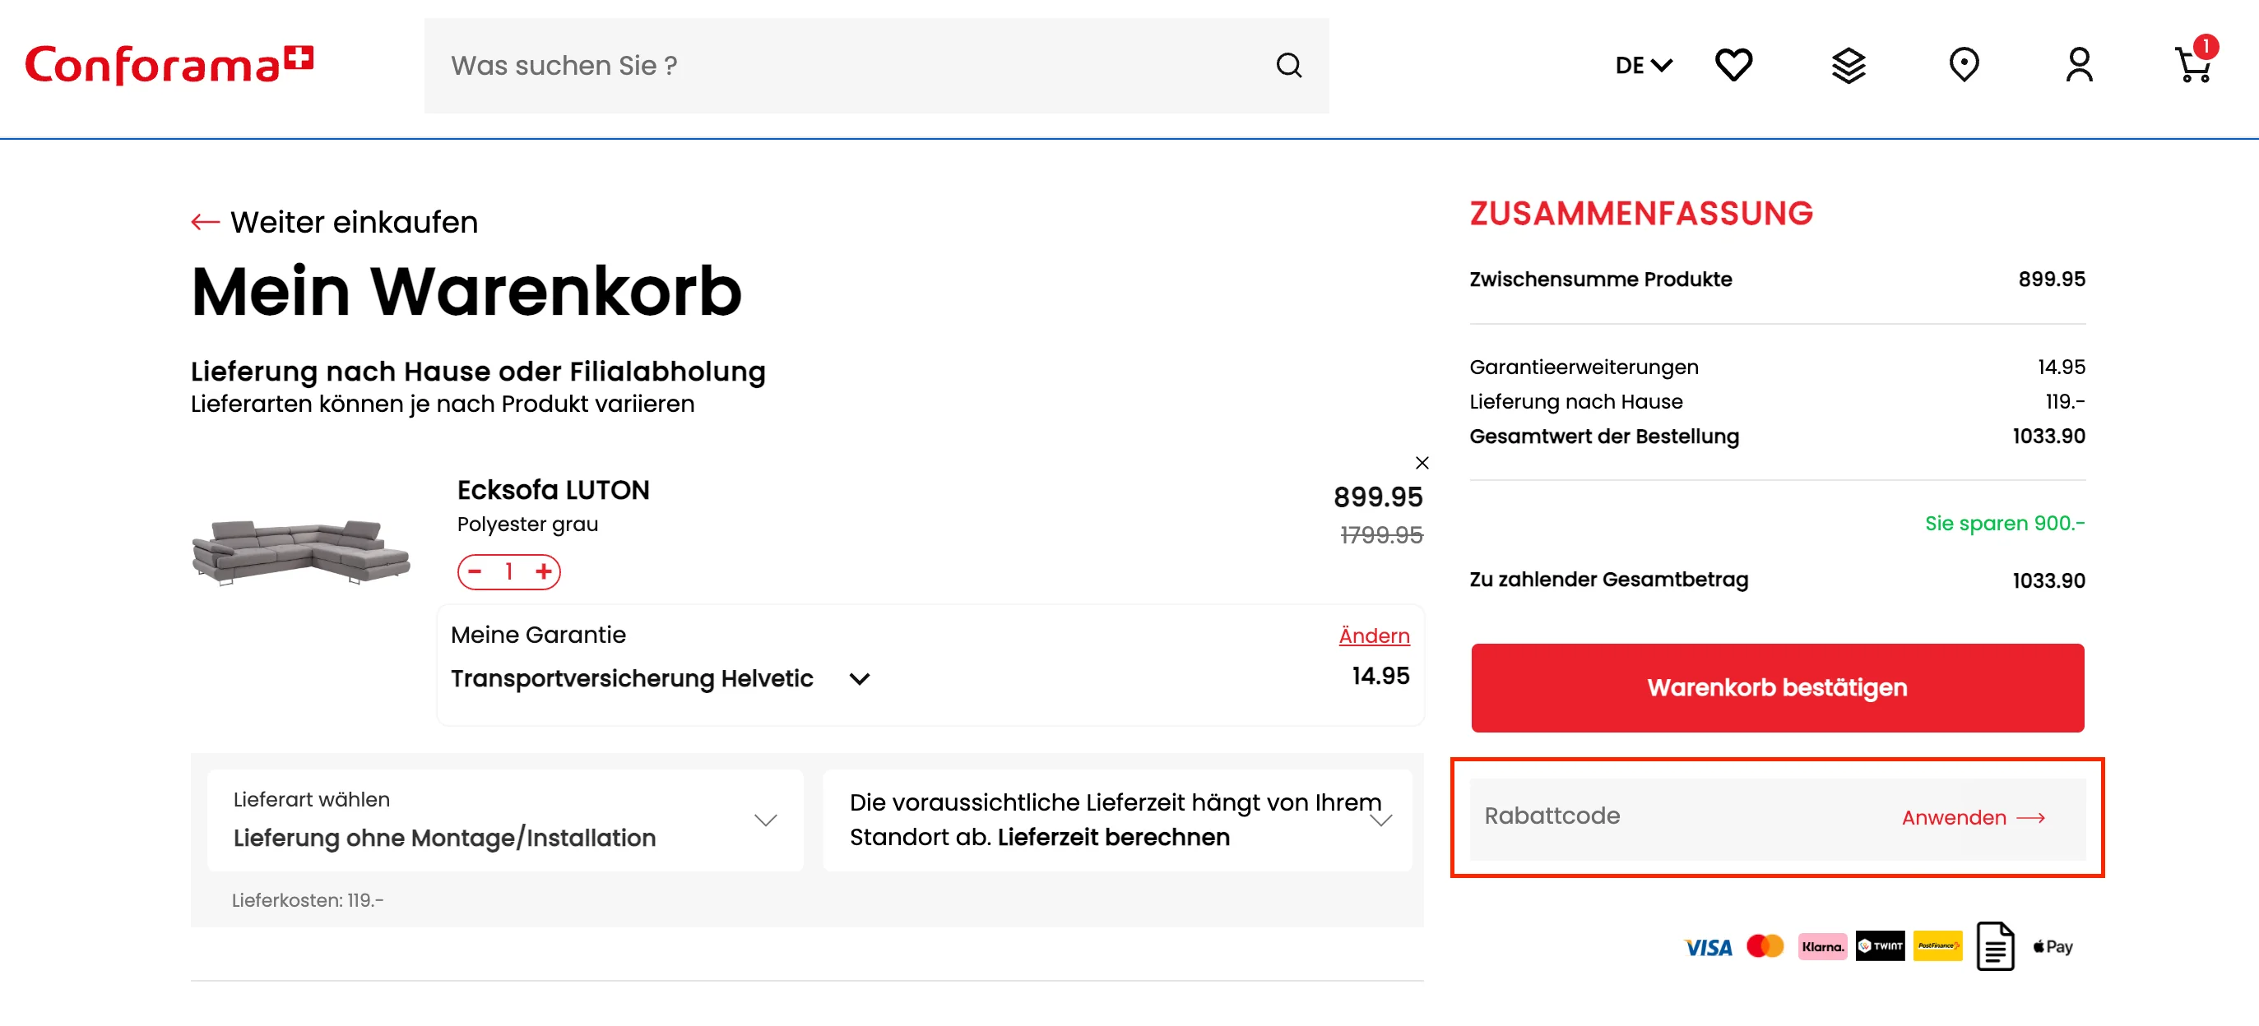Image resolution: width=2259 pixels, height=1026 pixels.
Task: Open the shopping cart icon
Action: point(2195,66)
